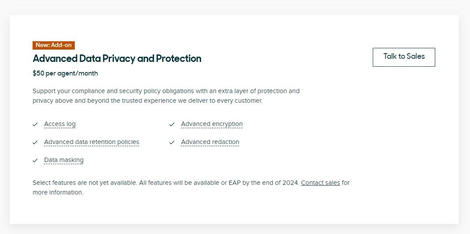Viewport: 470px width, 234px height.
Task: Click the Talk to Sales button
Action: coord(404,57)
